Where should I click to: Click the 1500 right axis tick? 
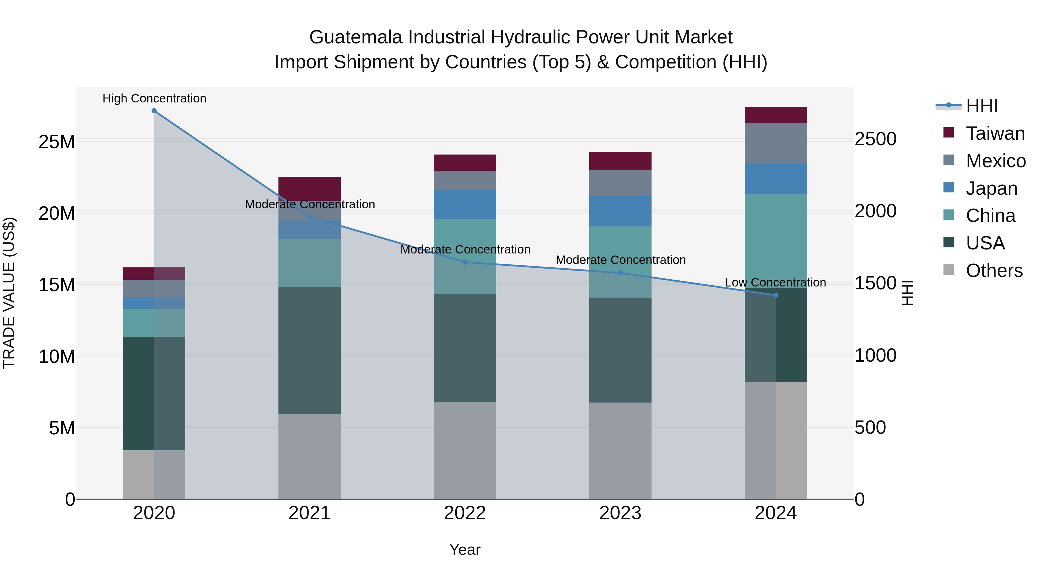(876, 283)
